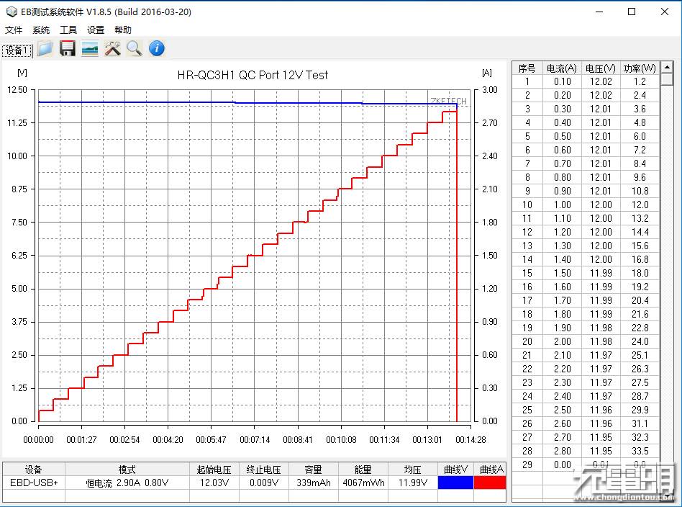Click the 模式 header in summary table
Screen dimensions: 682x507
tap(127, 469)
